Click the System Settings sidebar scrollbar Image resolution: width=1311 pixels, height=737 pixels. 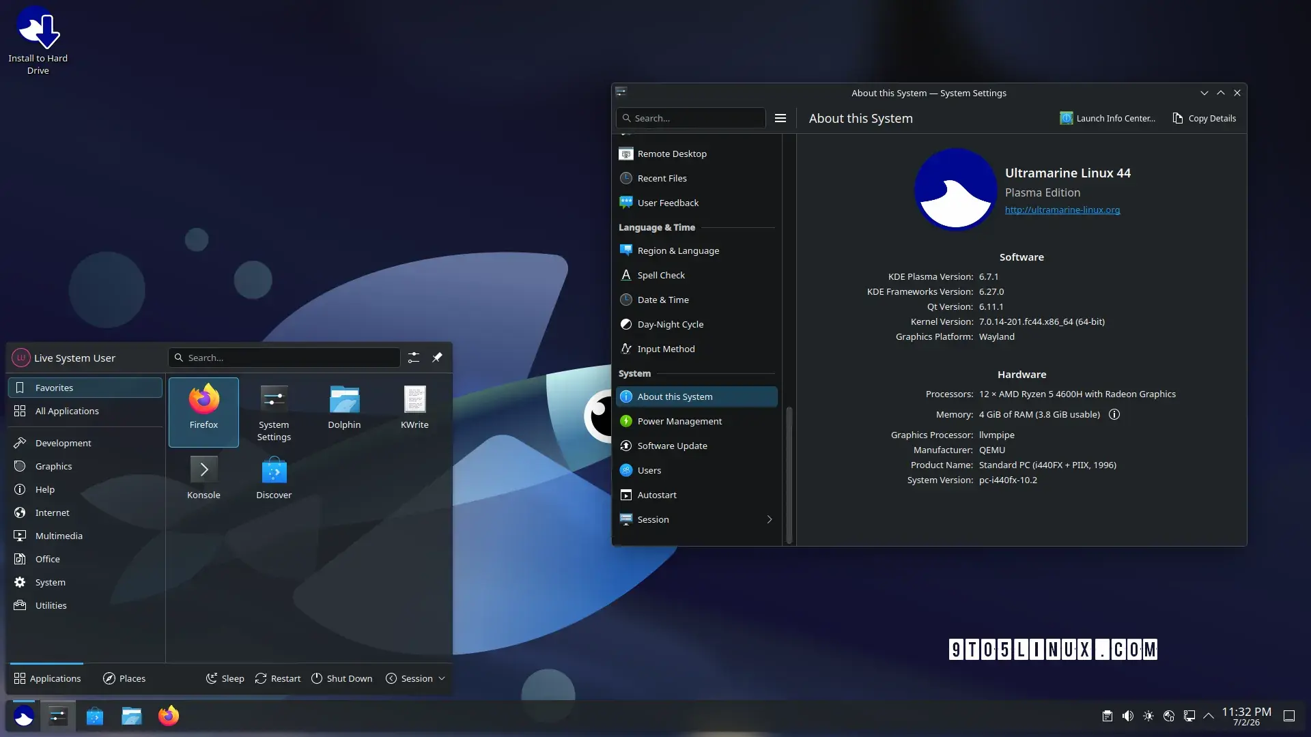tap(789, 474)
